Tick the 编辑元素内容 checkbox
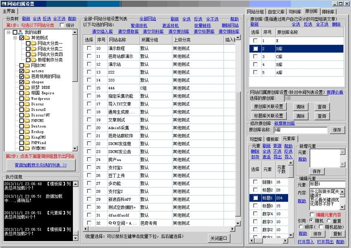The image size is (351, 248). click(x=312, y=215)
